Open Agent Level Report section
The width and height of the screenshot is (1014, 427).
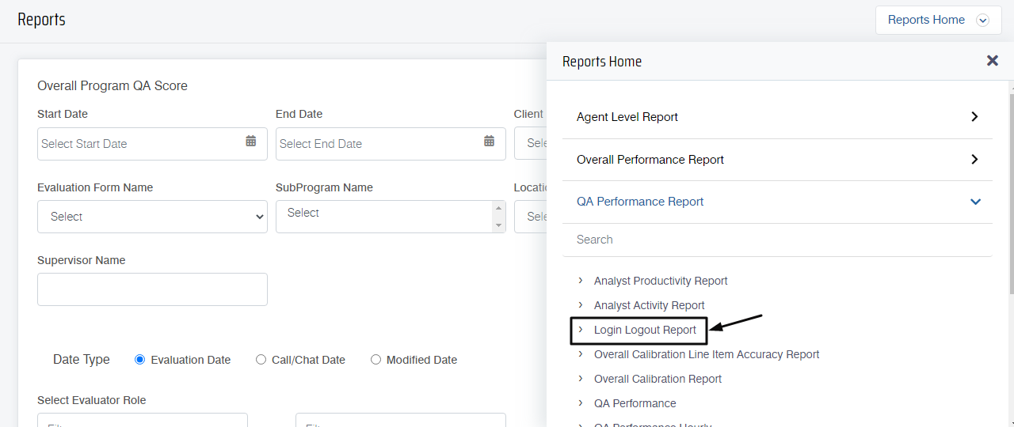(x=777, y=117)
